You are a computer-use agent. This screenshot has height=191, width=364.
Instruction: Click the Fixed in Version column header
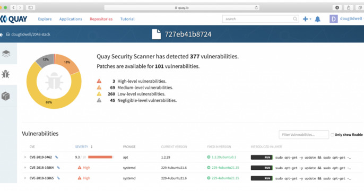click(219, 146)
